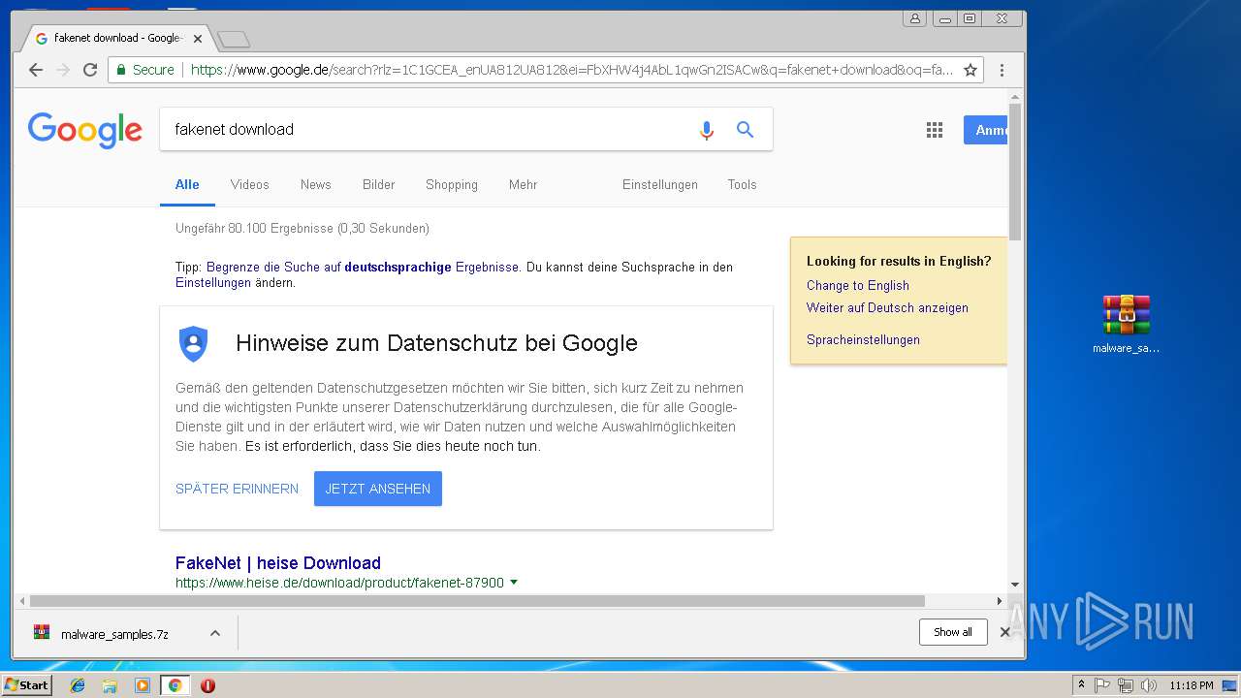
Task: Switch to Videos results tab
Action: 250,184
